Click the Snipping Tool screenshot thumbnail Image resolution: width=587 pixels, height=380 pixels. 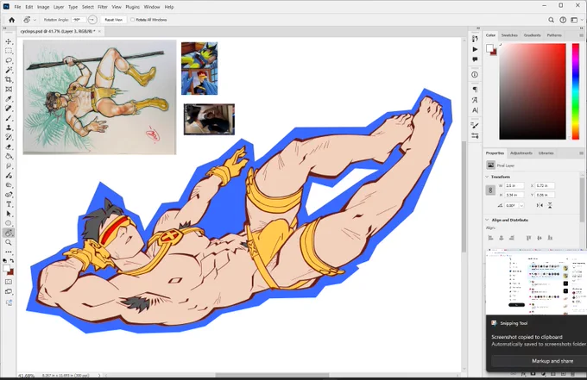536,282
